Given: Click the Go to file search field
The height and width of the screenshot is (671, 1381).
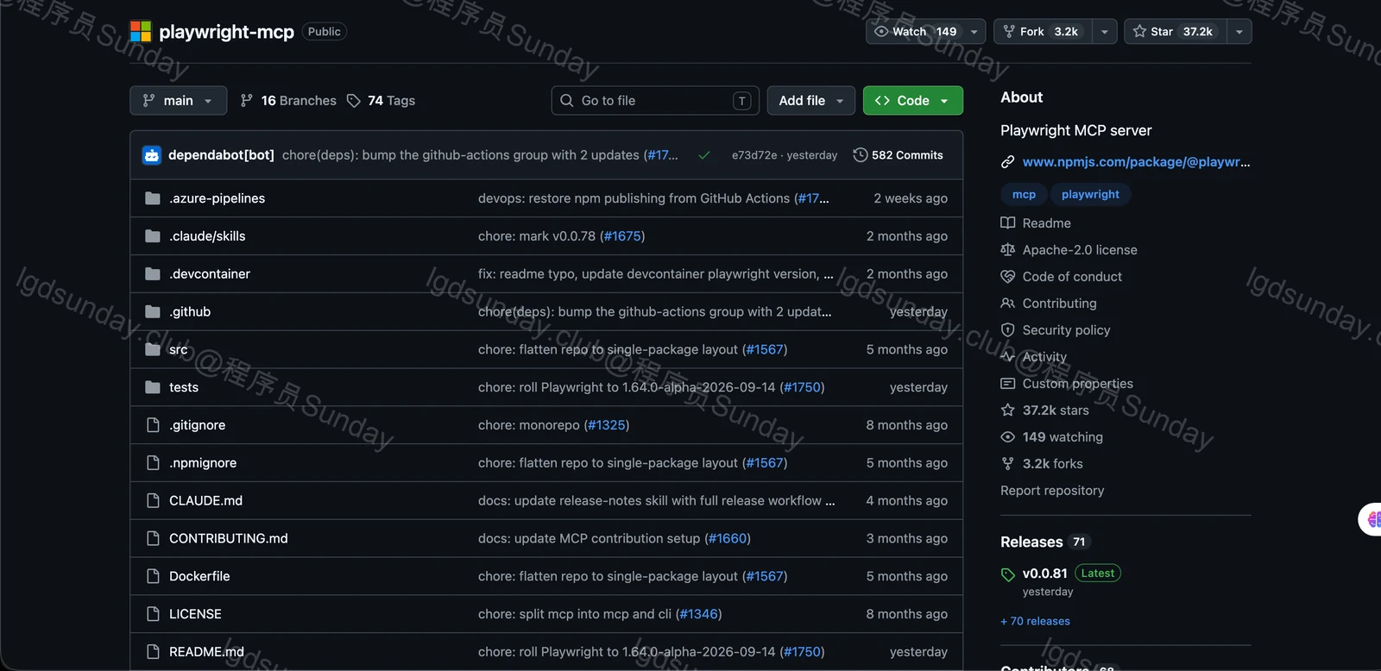Looking at the screenshot, I should point(655,101).
